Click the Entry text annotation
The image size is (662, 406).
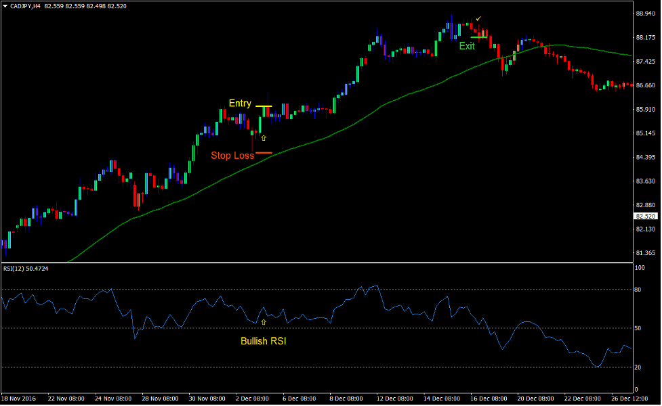241,104
